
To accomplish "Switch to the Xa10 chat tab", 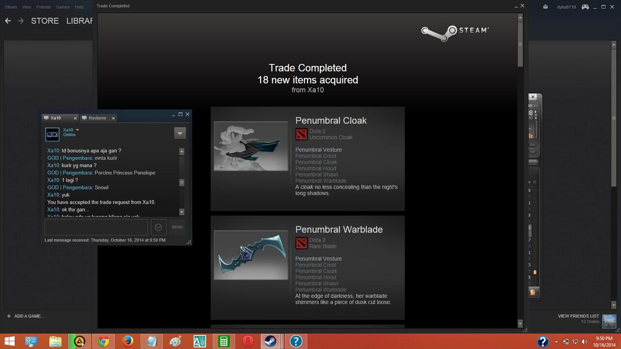I will point(60,118).
